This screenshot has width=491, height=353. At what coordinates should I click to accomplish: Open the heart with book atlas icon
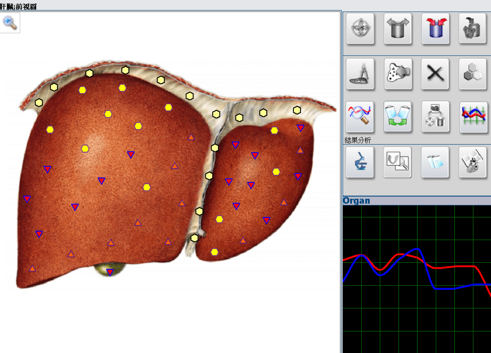[x=473, y=162]
